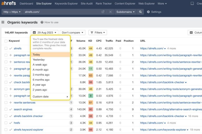This screenshot has width=202, height=134.
Task: Click checkmark icon beside ahrefs keyword
Action: [x=11, y=48]
